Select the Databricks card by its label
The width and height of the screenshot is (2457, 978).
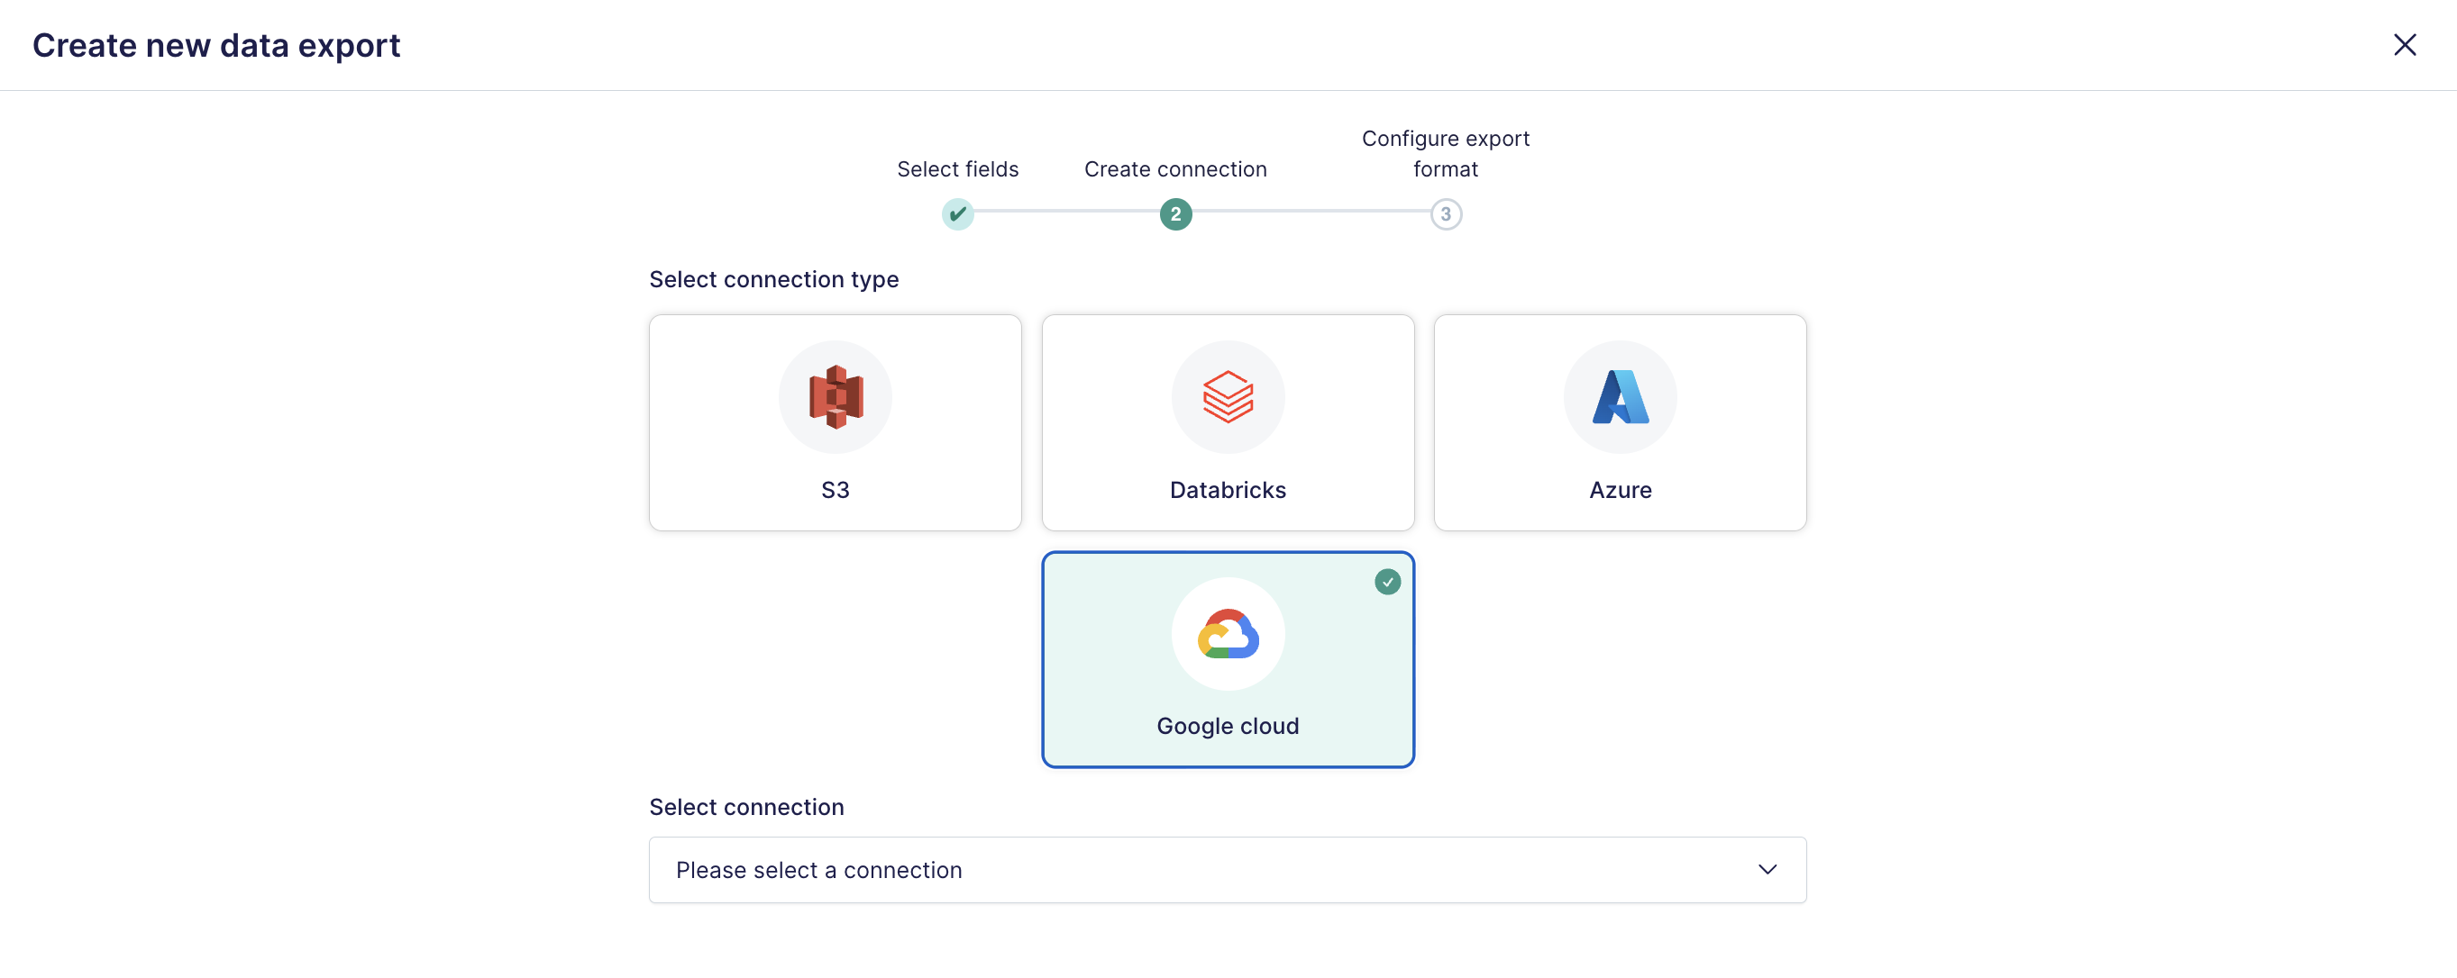[x=1228, y=490]
